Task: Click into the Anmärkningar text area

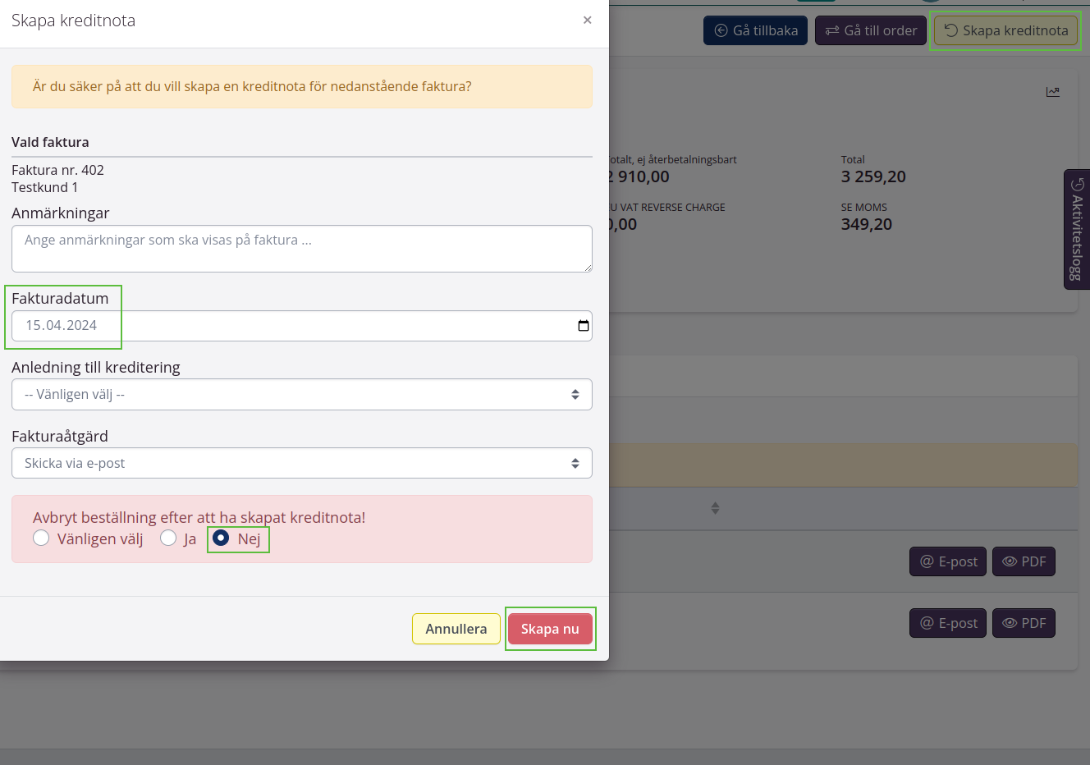Action: (301, 249)
